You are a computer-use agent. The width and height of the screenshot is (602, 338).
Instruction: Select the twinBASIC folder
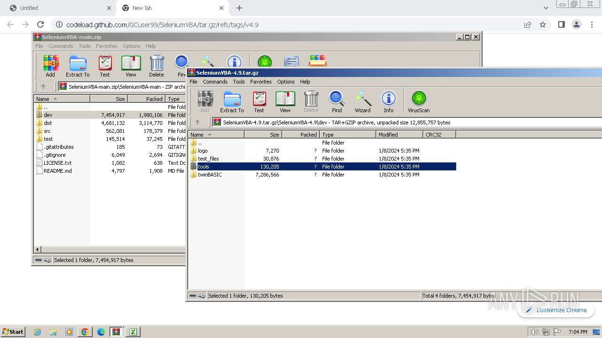(x=210, y=175)
